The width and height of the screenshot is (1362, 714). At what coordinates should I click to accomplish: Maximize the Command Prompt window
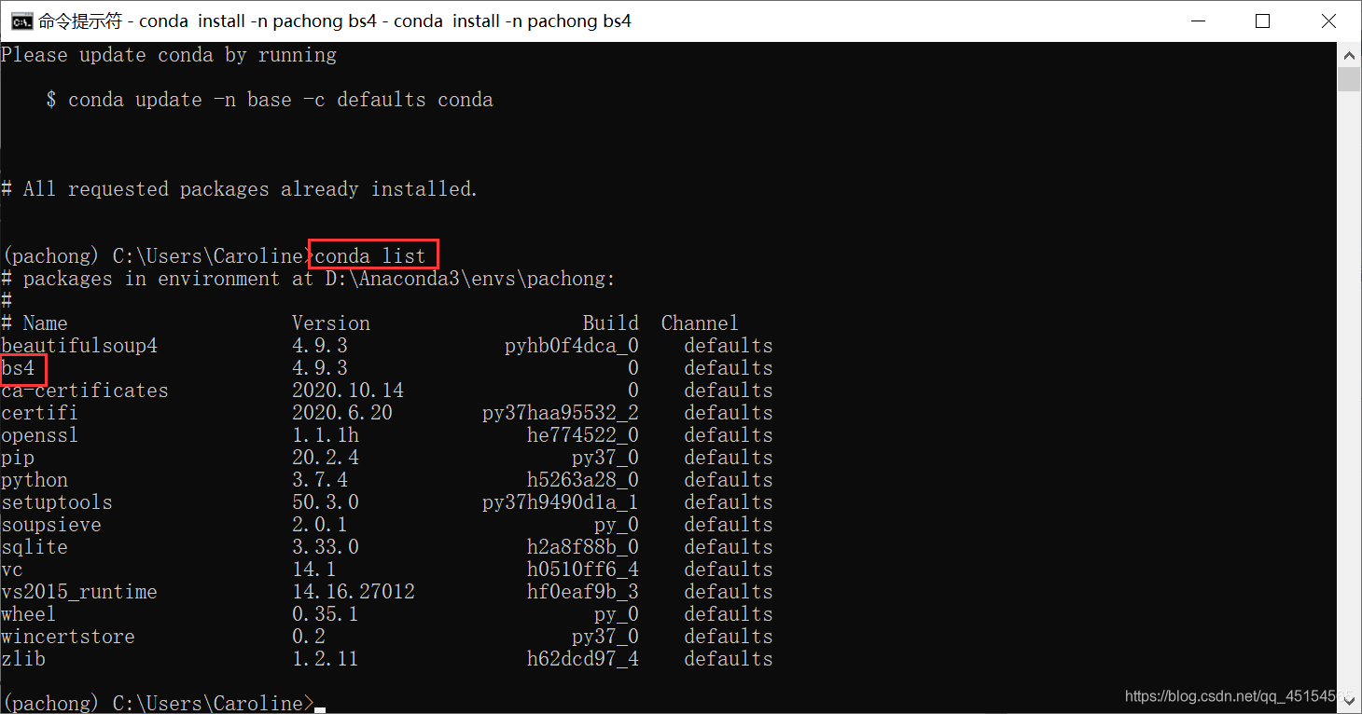click(1262, 21)
